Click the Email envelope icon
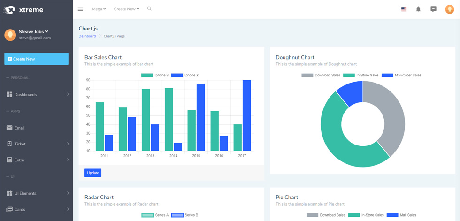Viewport: 460px width, 221px height. [9, 128]
